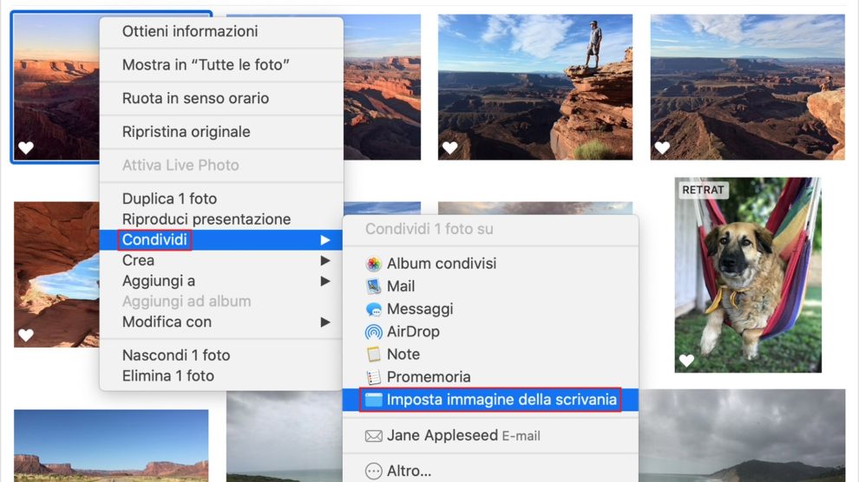Open the man standing on cliff photo
This screenshot has height=482, width=859.
pyautogui.click(x=535, y=88)
